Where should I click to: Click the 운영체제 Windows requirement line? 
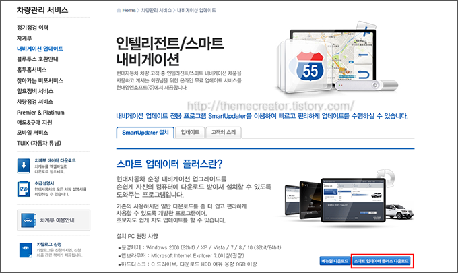(199, 247)
